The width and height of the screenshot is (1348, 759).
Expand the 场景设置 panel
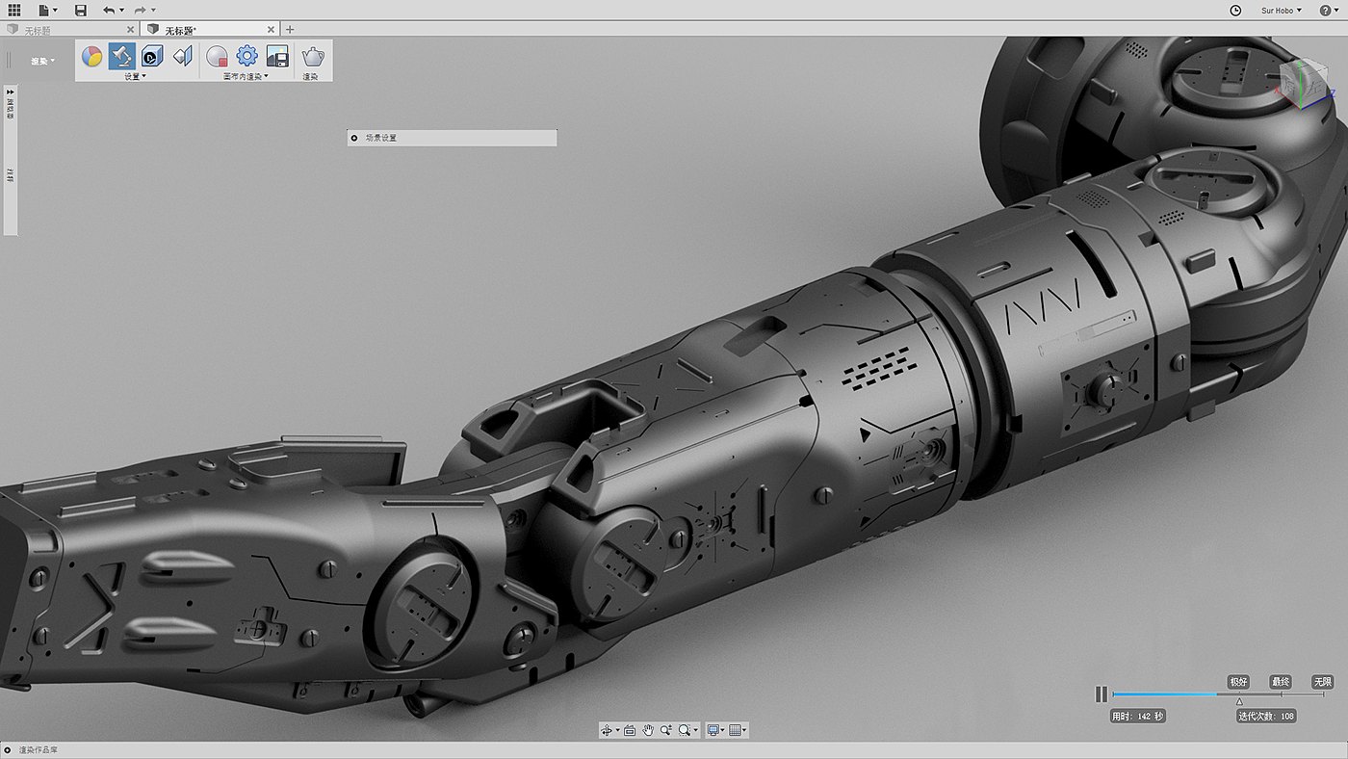click(354, 138)
